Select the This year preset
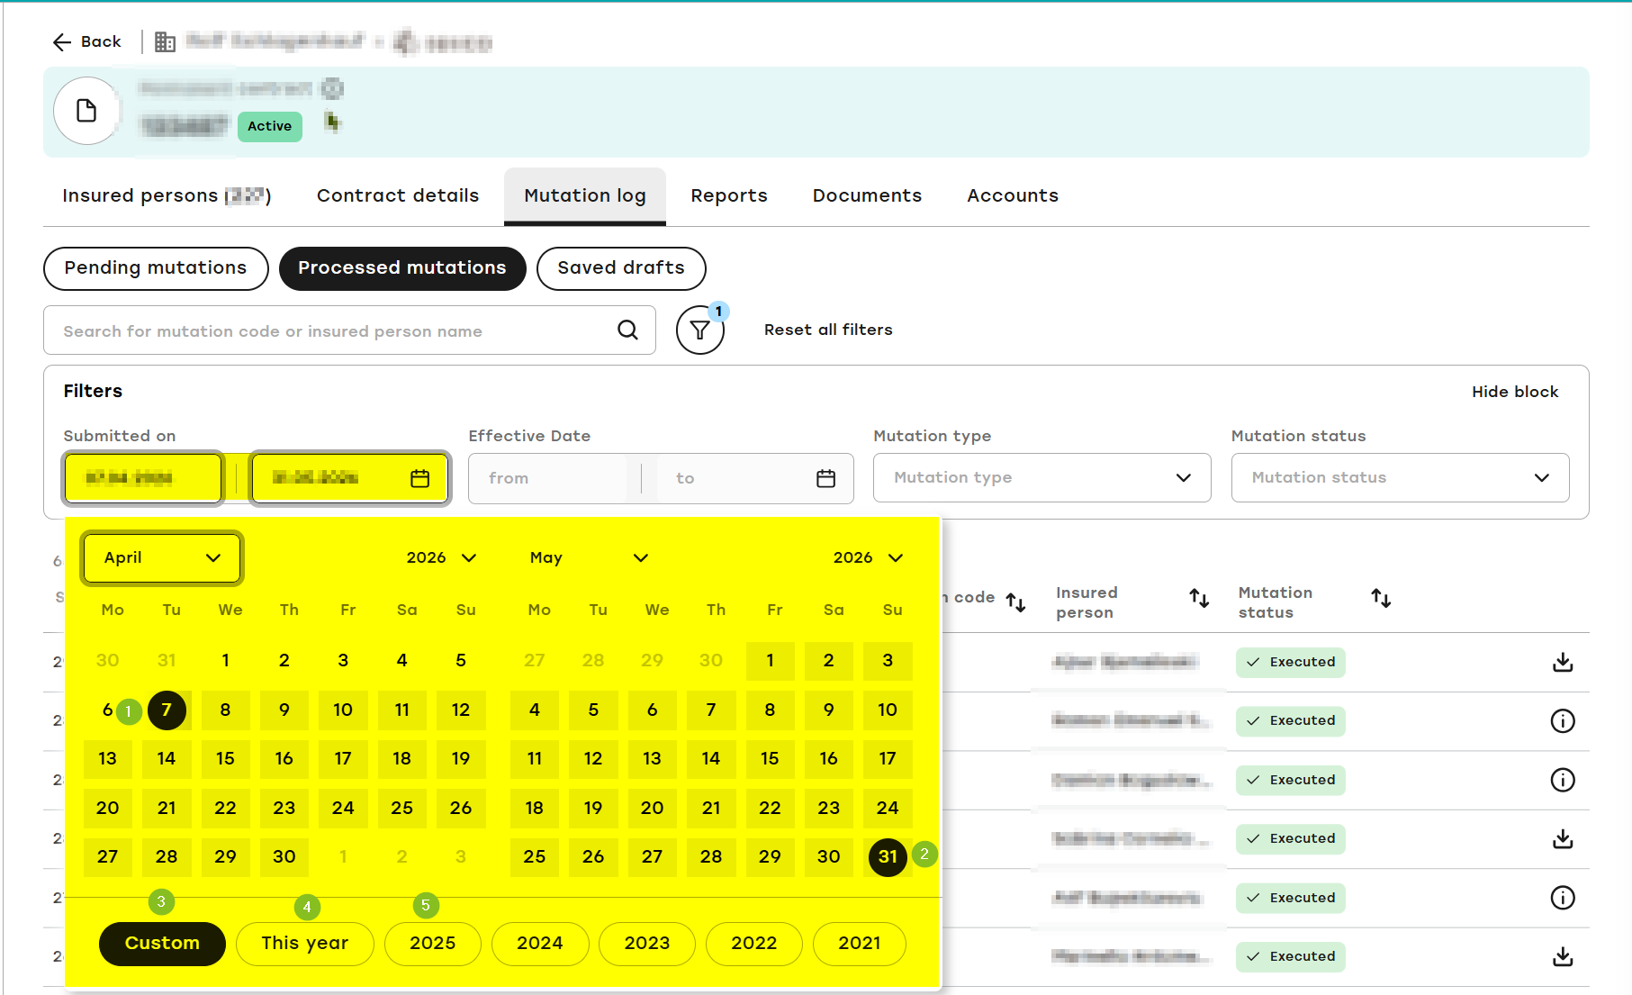1632x995 pixels. 305,944
